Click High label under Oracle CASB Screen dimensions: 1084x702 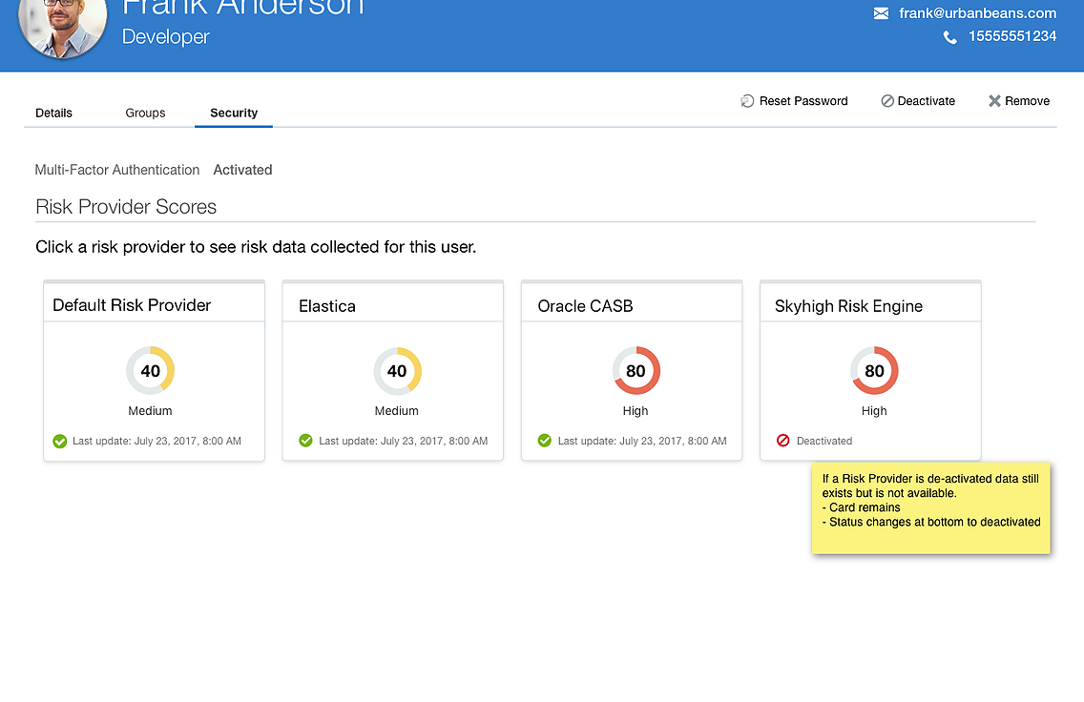click(636, 410)
